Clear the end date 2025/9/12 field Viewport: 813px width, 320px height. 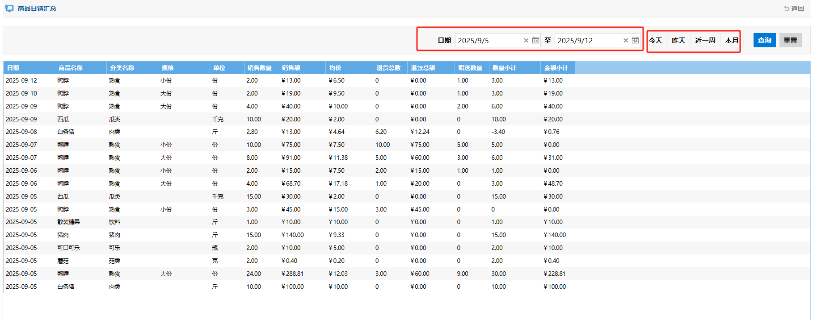626,41
